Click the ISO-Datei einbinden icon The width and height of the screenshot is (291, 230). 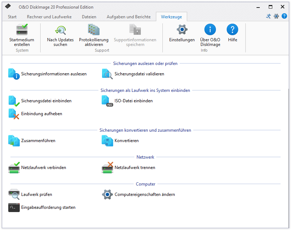pos(107,101)
